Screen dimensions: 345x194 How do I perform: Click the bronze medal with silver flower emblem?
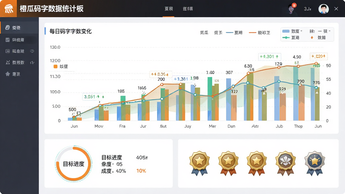(285, 163)
